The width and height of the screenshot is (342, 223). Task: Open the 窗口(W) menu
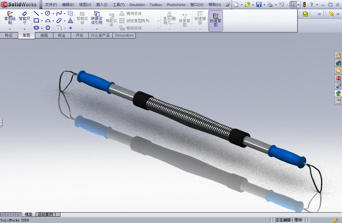tap(197, 5)
